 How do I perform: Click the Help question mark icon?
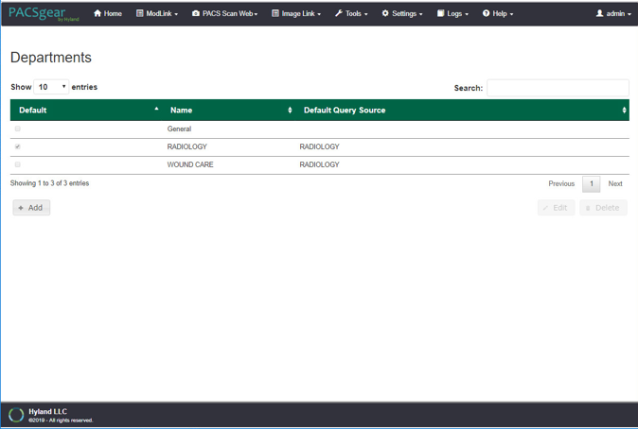point(487,14)
